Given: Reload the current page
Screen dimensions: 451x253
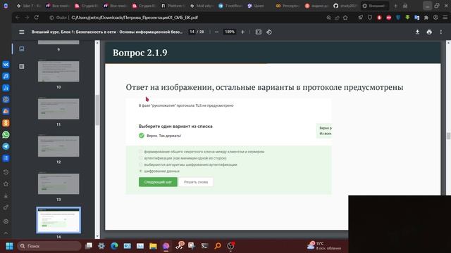Looking at the screenshot, I should (x=36, y=18).
